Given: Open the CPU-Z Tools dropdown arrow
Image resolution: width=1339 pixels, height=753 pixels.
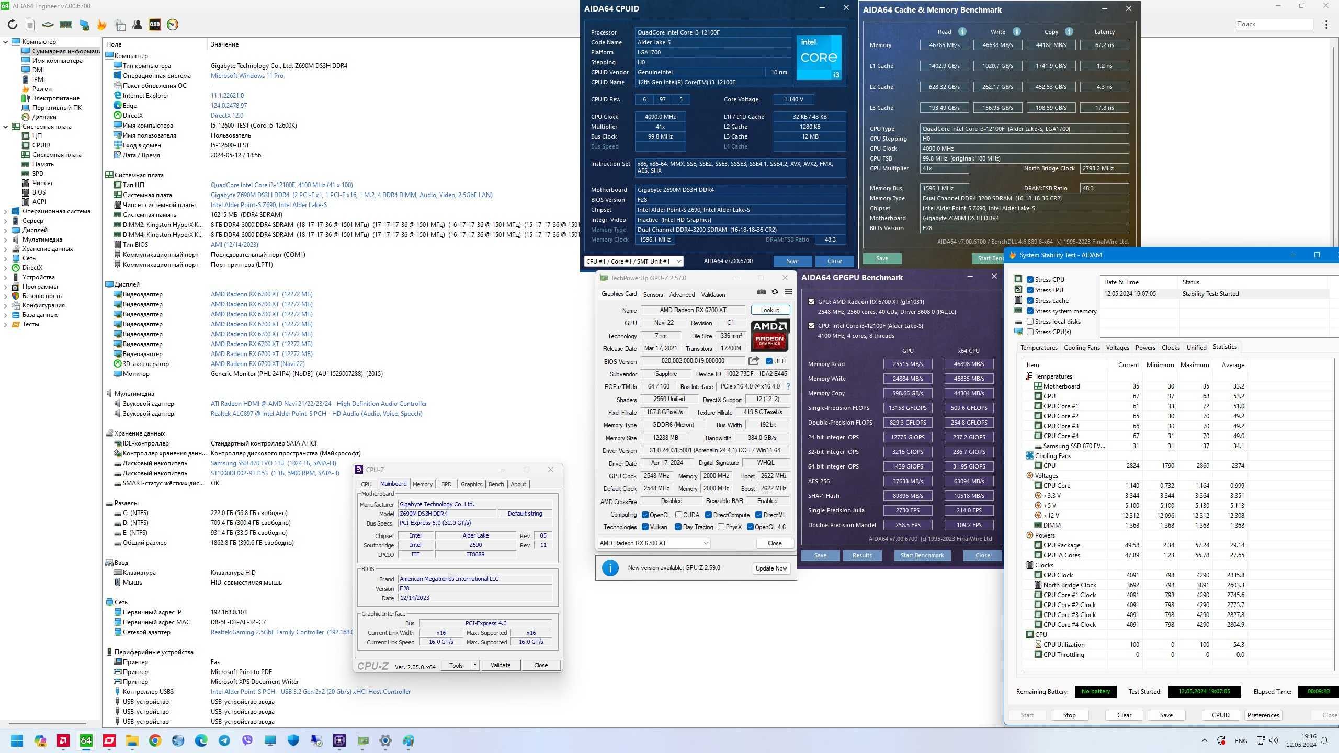Looking at the screenshot, I should (475, 665).
